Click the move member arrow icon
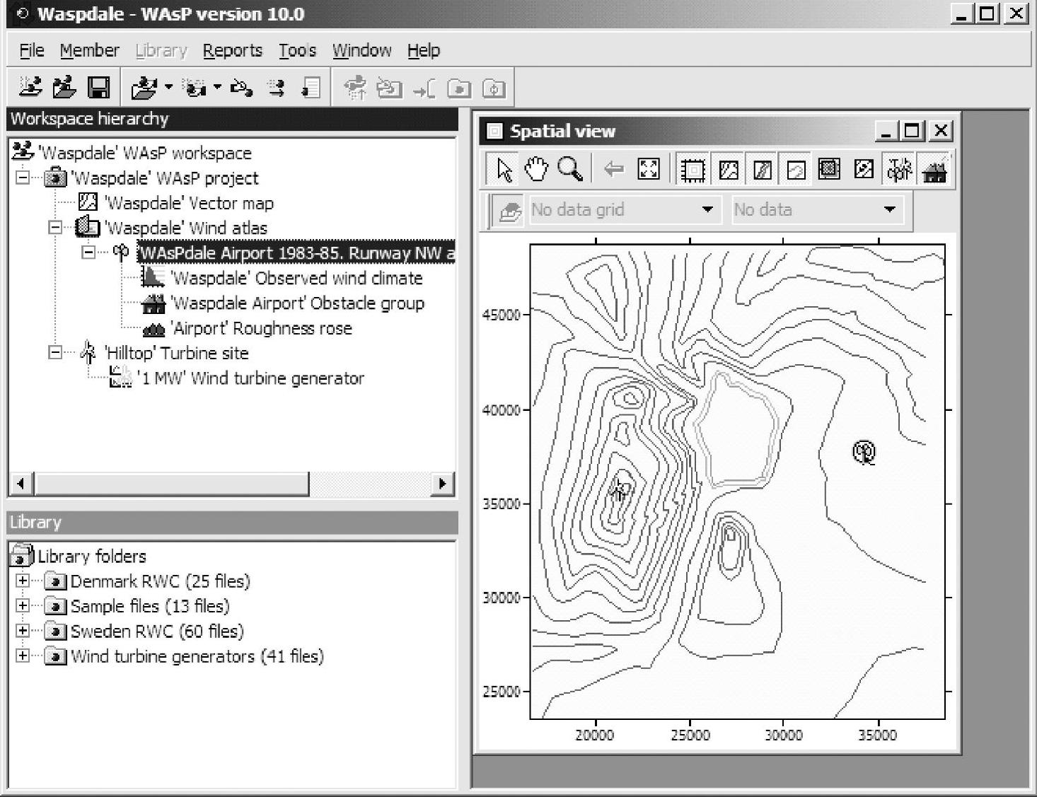The image size is (1037, 797). point(277,88)
